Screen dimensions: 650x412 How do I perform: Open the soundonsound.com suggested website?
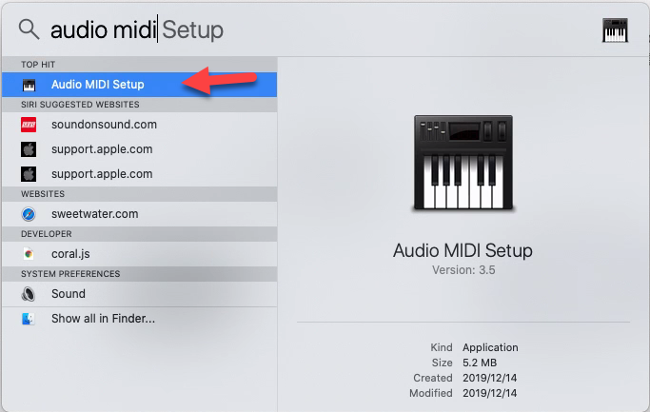pyautogui.click(x=104, y=125)
